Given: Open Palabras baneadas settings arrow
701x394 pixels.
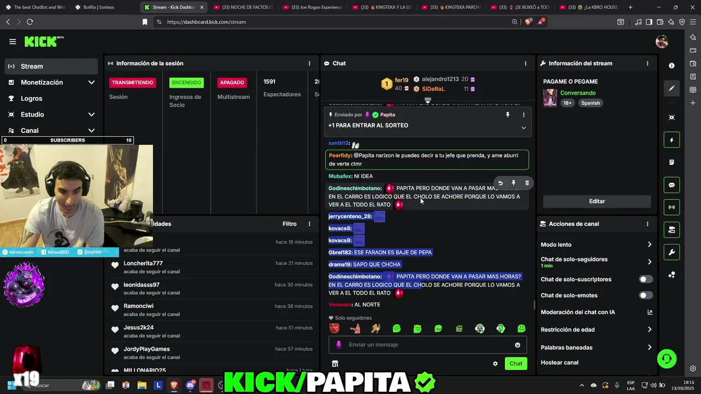Looking at the screenshot, I should pos(650,347).
